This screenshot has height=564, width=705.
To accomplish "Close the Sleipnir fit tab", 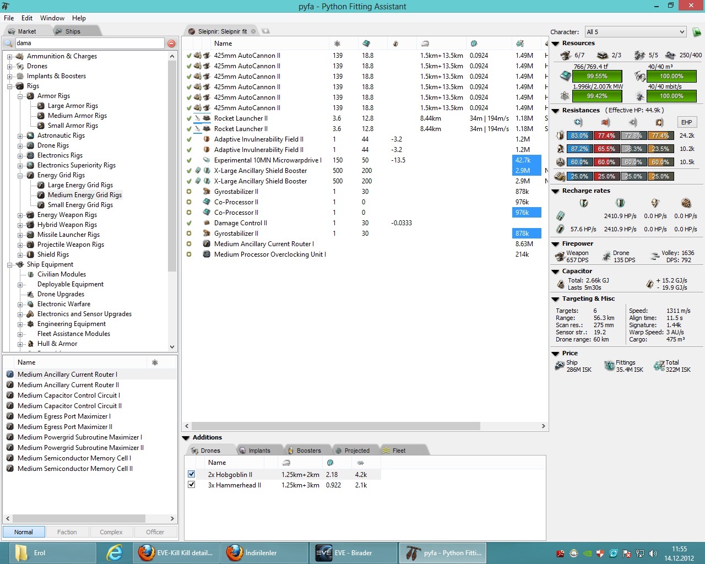I will coord(253,31).
